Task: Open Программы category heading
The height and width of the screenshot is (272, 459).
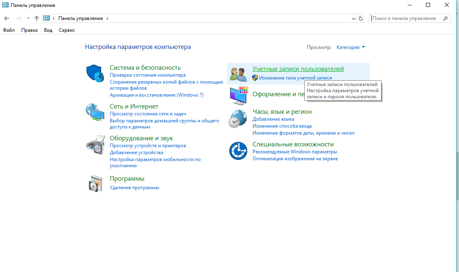Action: pyautogui.click(x=127, y=178)
